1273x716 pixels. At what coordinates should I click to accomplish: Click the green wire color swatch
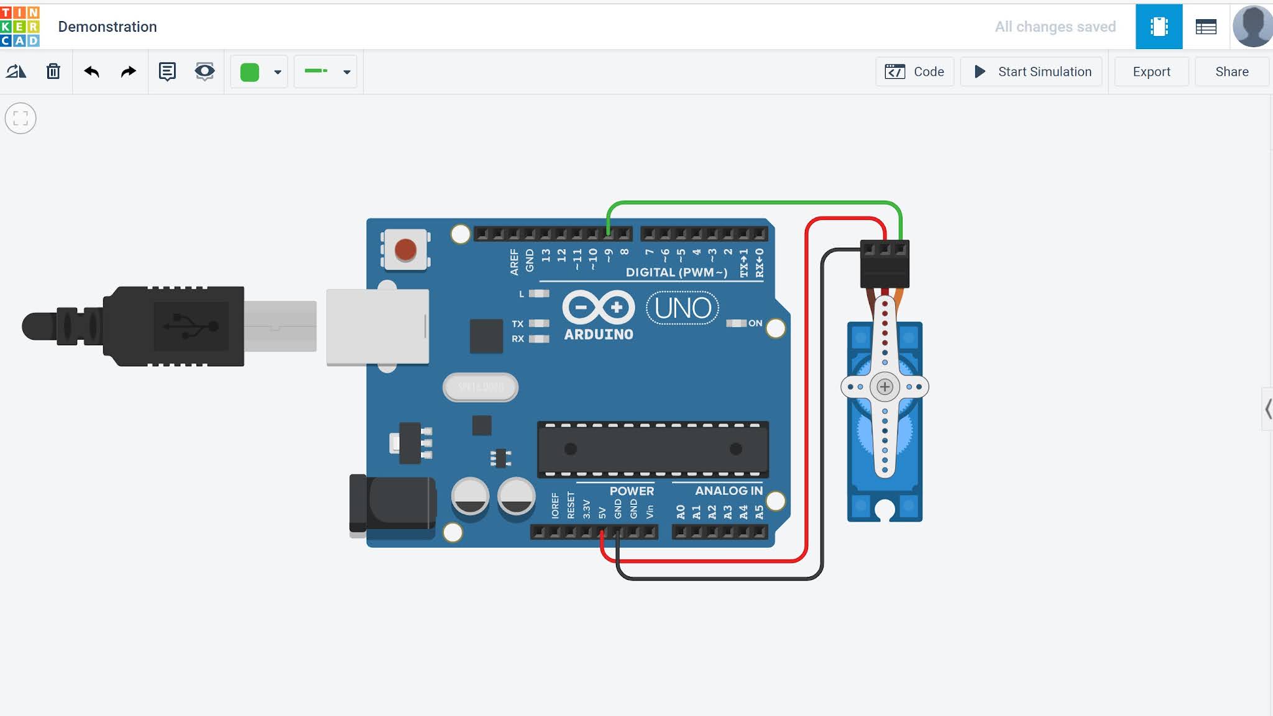point(250,72)
